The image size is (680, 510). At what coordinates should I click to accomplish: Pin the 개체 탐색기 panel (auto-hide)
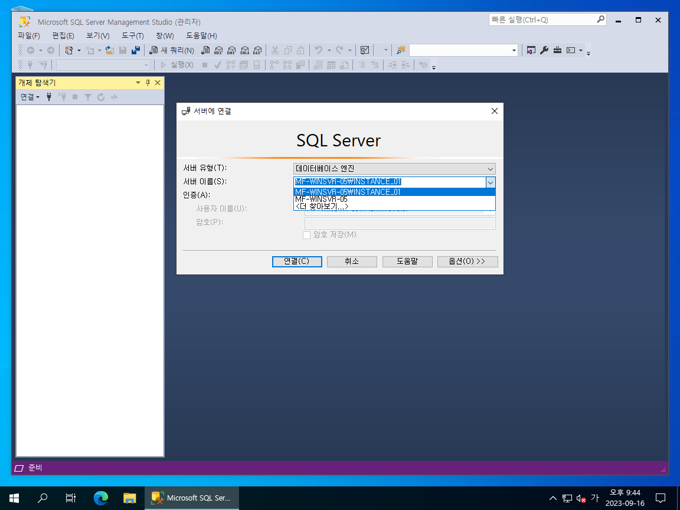[x=148, y=83]
